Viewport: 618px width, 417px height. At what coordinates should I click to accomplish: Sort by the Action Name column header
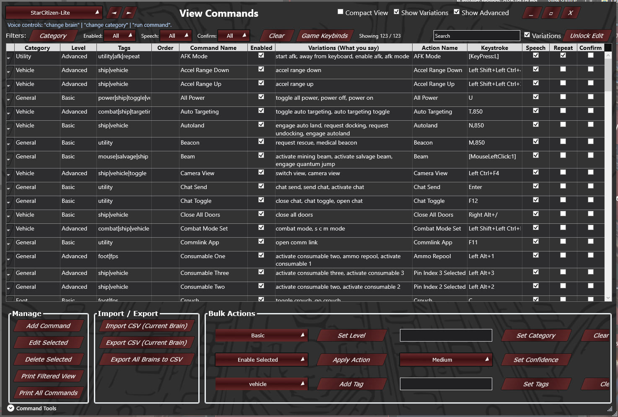[440, 48]
